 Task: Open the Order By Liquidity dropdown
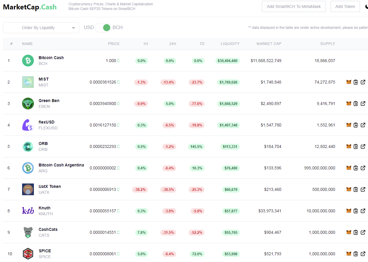41,28
